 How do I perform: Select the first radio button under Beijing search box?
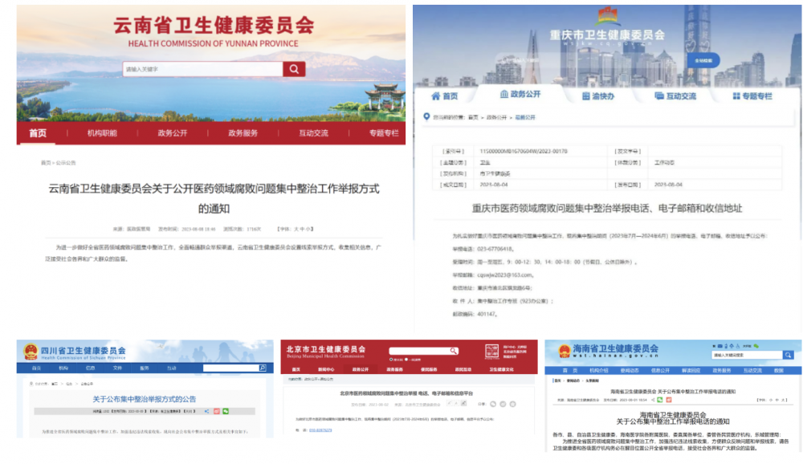click(391, 360)
